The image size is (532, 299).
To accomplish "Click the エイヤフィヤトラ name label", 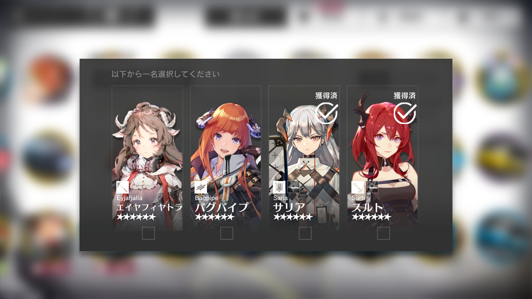I will coord(149,207).
